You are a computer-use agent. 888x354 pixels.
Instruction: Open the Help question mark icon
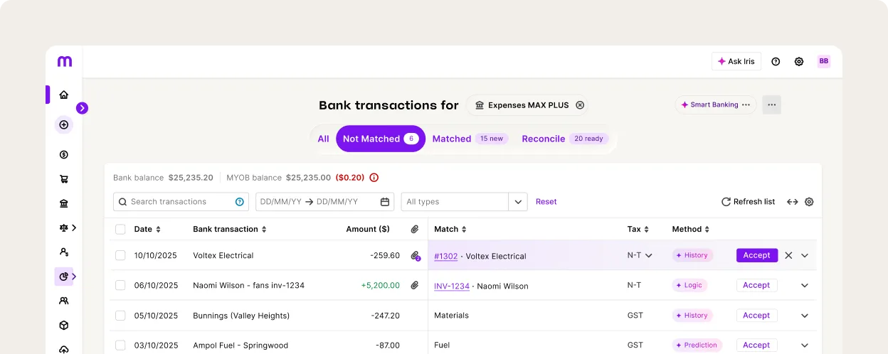(x=776, y=61)
